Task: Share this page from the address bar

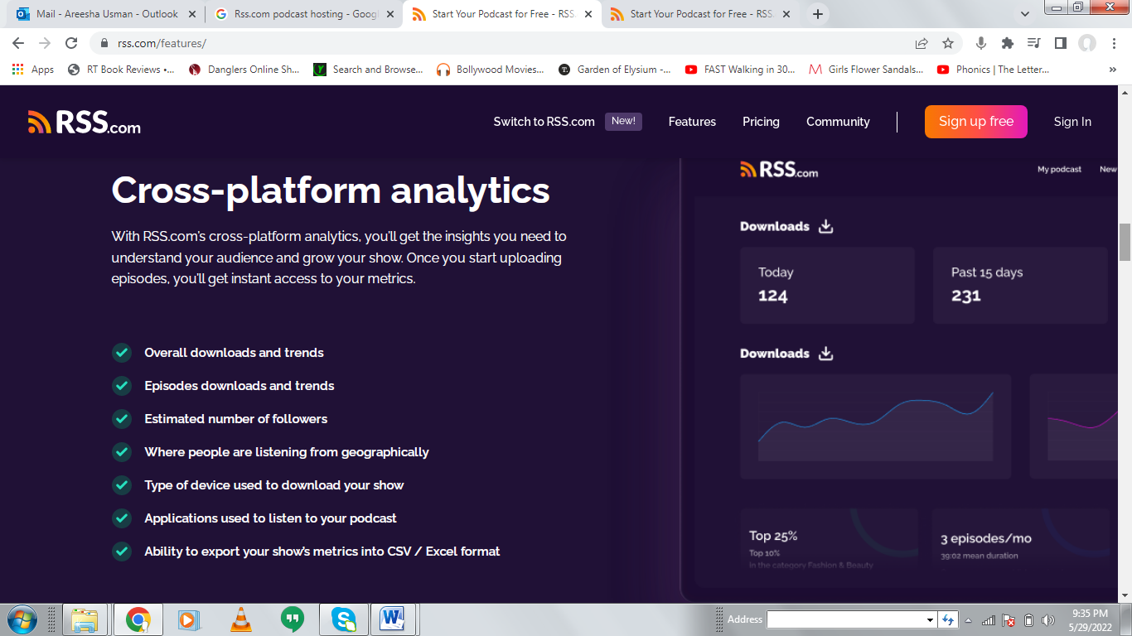Action: coord(922,43)
